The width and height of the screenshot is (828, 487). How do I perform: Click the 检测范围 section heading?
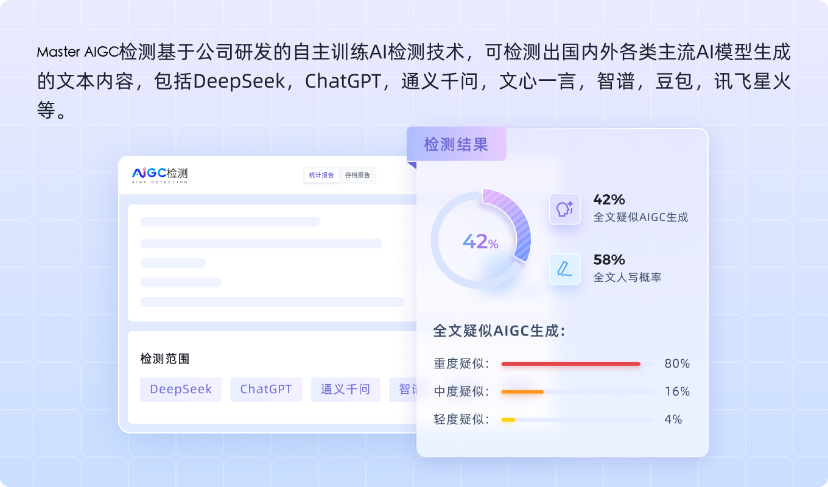tap(165, 359)
